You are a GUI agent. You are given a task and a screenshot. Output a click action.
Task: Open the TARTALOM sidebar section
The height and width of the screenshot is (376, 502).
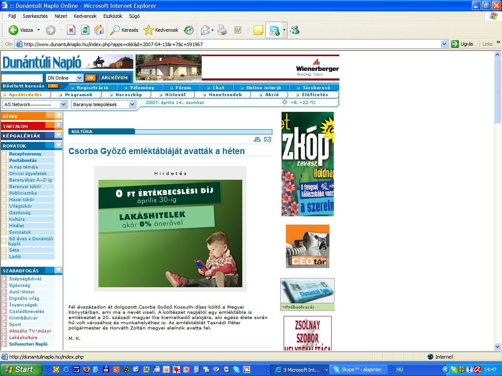[x=31, y=126]
